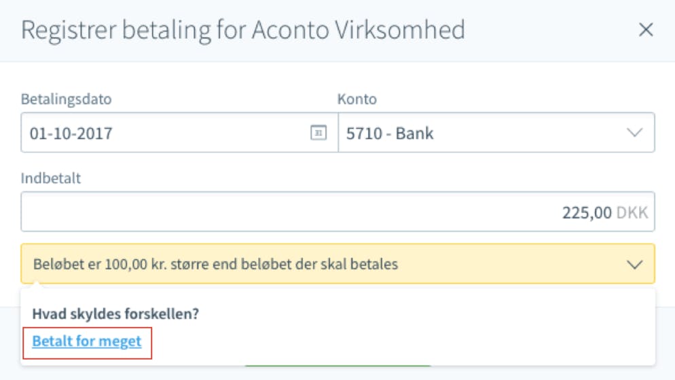
Task: Select the 01-10-2017 date field
Action: [179, 132]
